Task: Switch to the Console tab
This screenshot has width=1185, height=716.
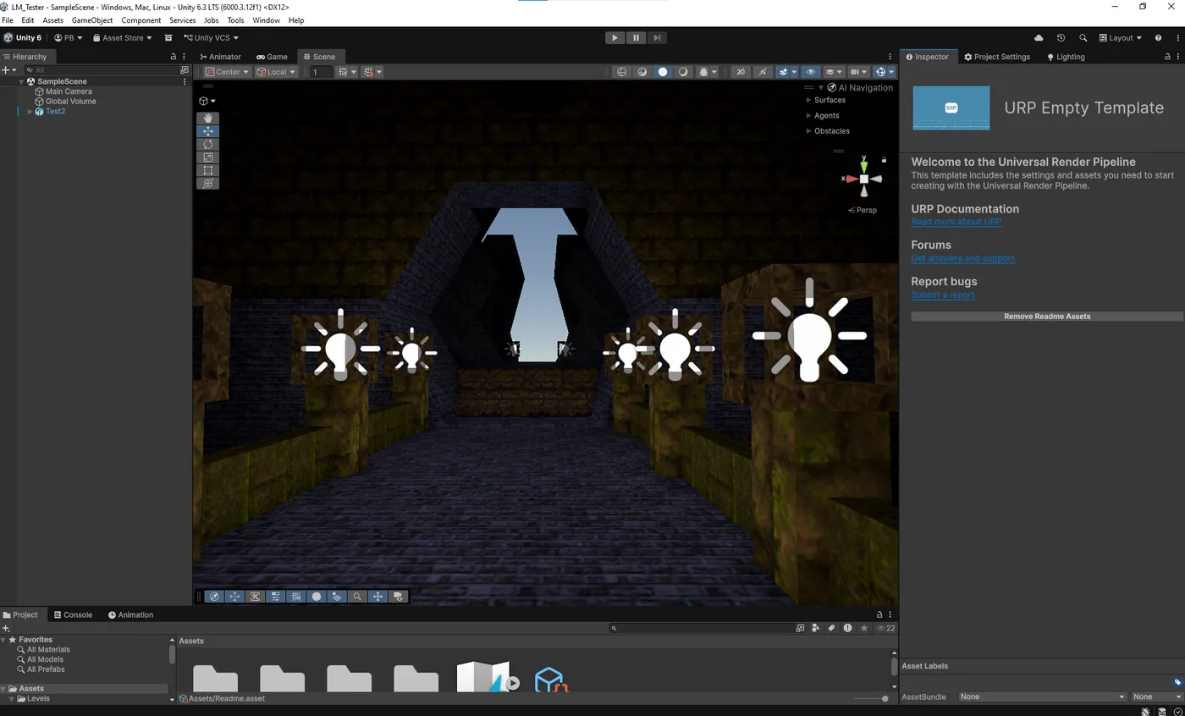Action: point(73,615)
